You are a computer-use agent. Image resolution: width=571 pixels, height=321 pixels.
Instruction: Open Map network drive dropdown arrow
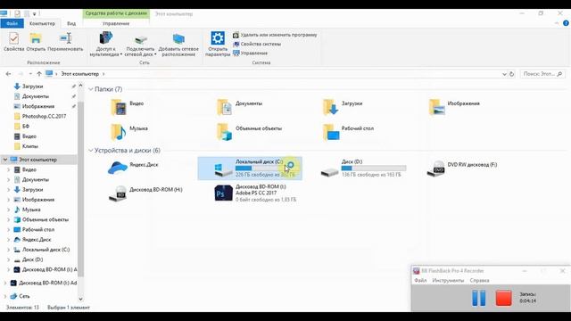point(155,54)
